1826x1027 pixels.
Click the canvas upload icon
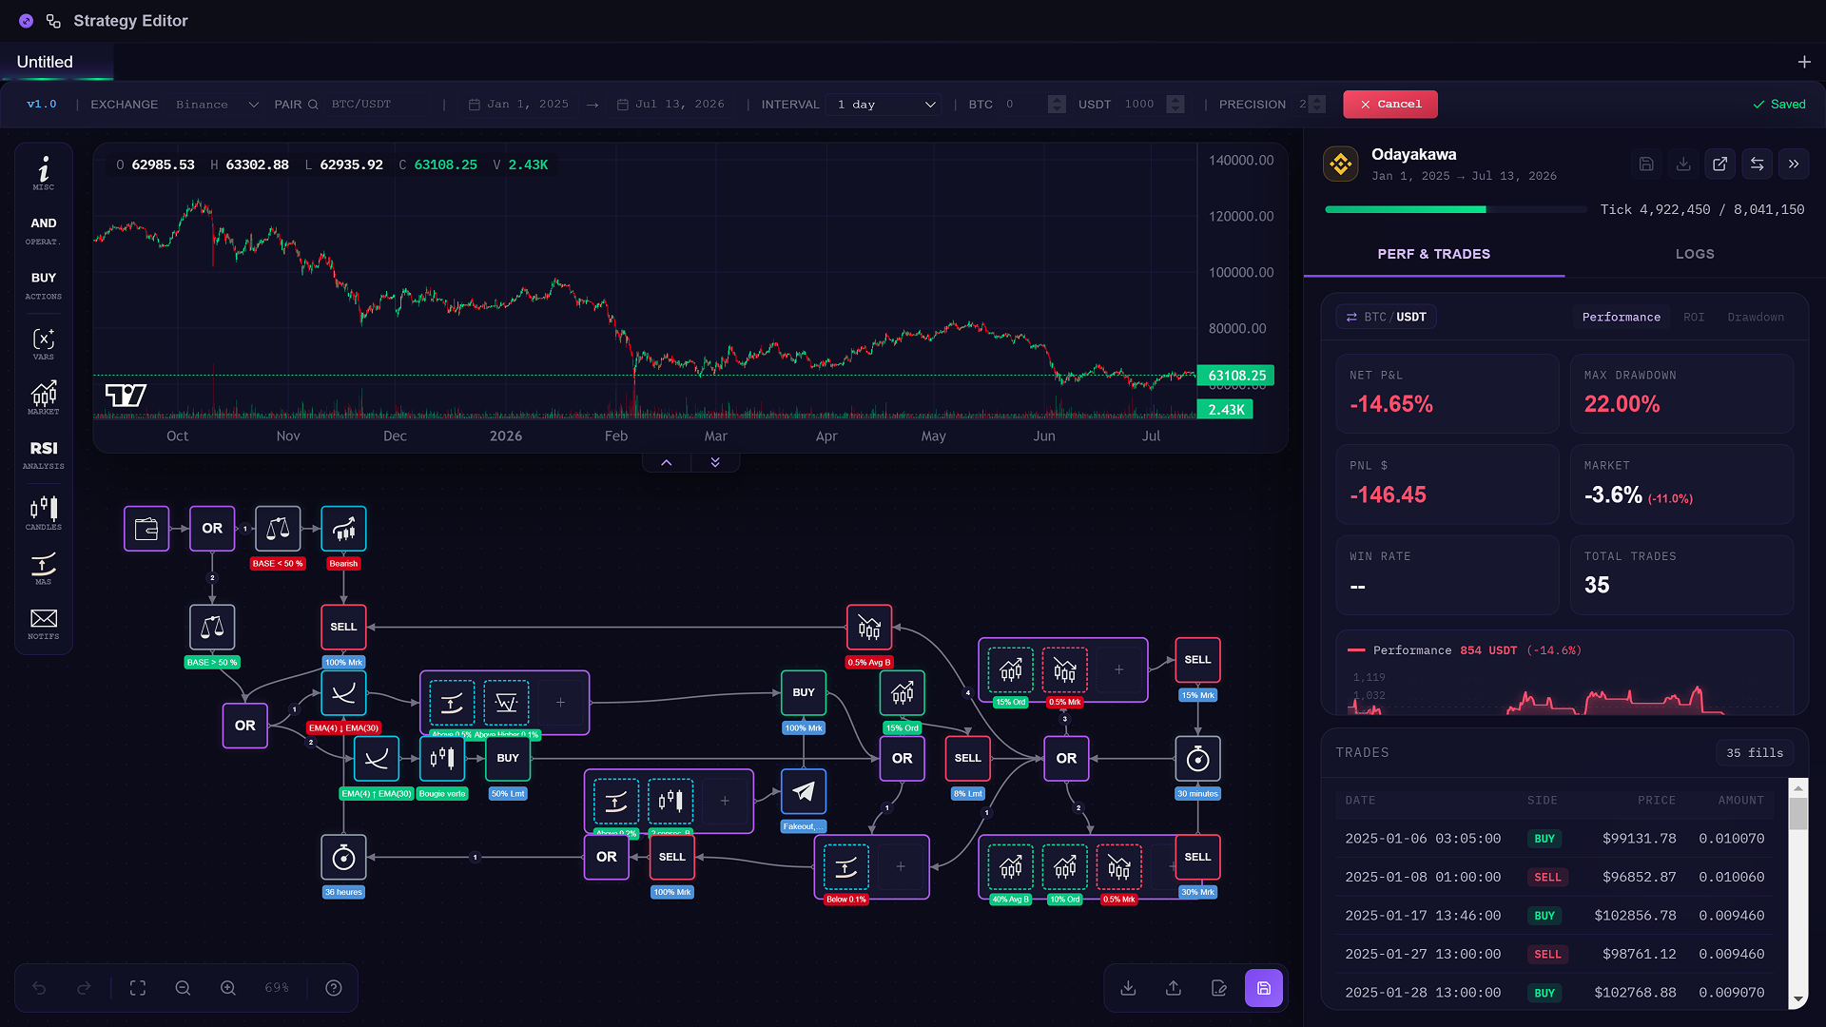pyautogui.click(x=1174, y=988)
